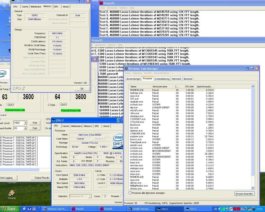Switch to Mainboard tab in memory CPU-Z window

pyautogui.click(x=36, y=7)
